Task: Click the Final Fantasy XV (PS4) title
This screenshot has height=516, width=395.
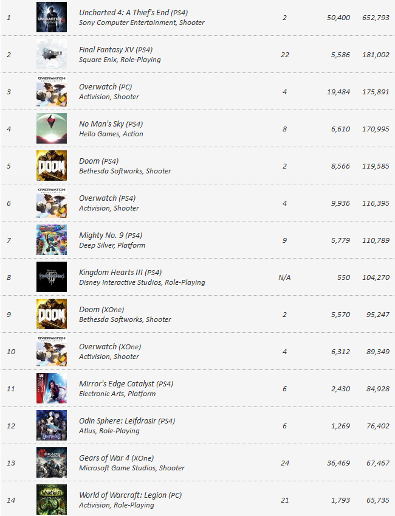Action: (115, 50)
